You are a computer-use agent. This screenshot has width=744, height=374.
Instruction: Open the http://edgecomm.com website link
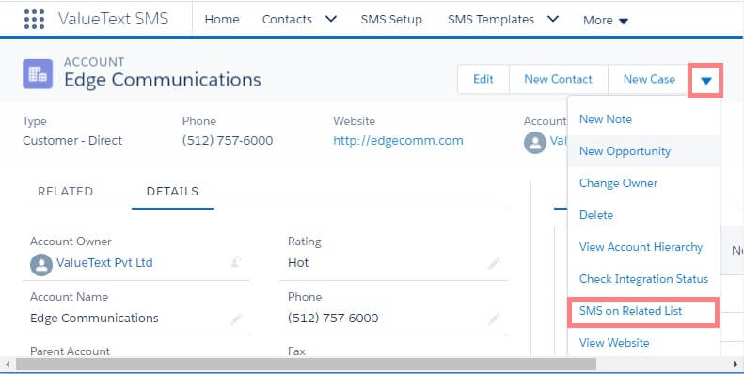tap(398, 141)
